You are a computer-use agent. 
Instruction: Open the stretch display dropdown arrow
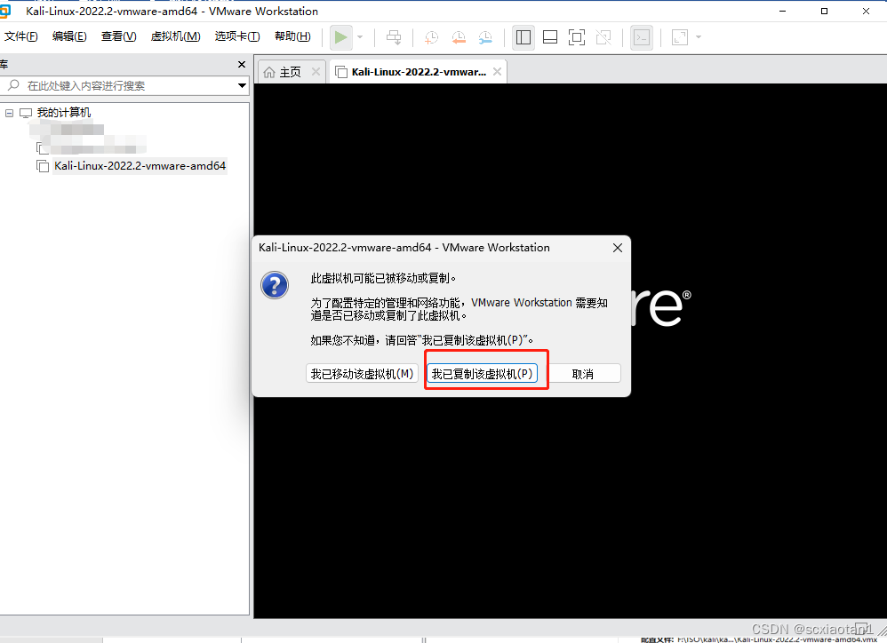699,37
